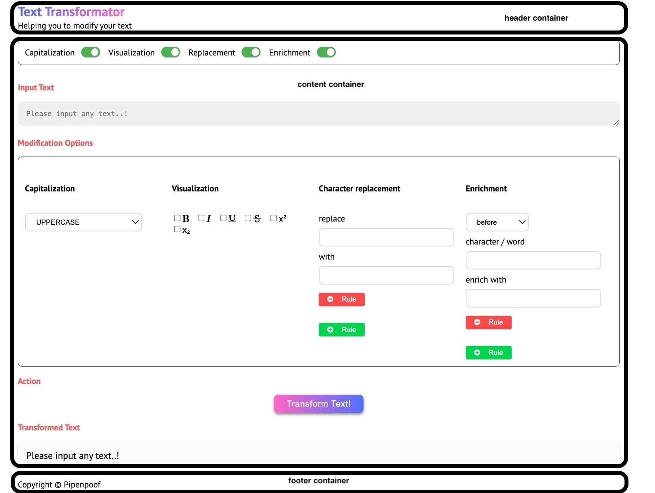The height and width of the screenshot is (493, 655).
Task: Click plus icon on Enrichment add Rule button
Action: [x=477, y=353]
